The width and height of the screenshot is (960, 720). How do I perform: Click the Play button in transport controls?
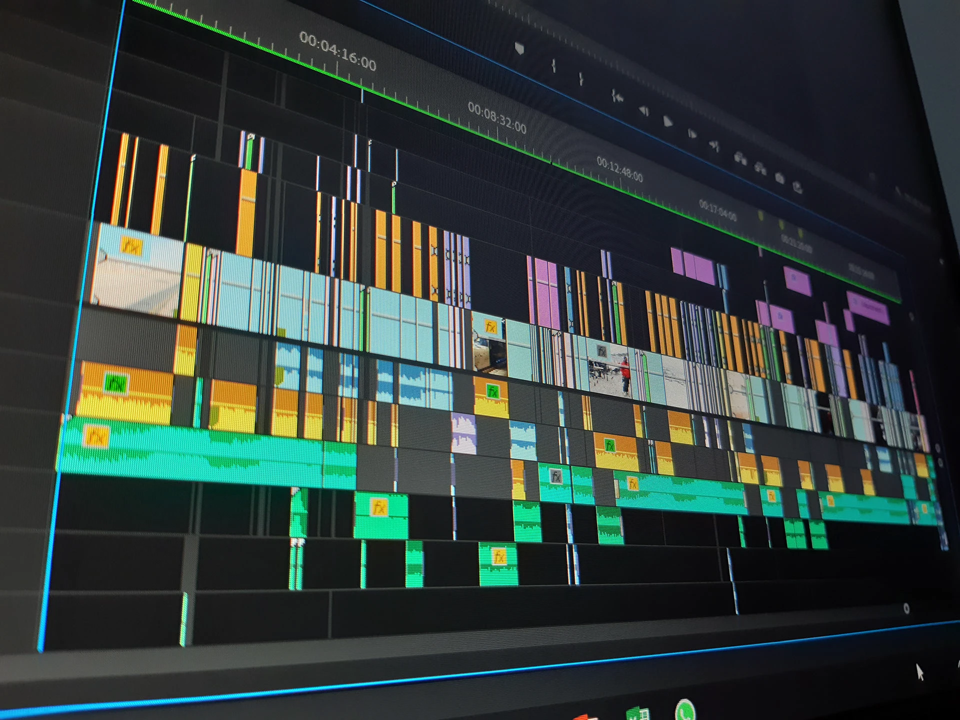[667, 121]
